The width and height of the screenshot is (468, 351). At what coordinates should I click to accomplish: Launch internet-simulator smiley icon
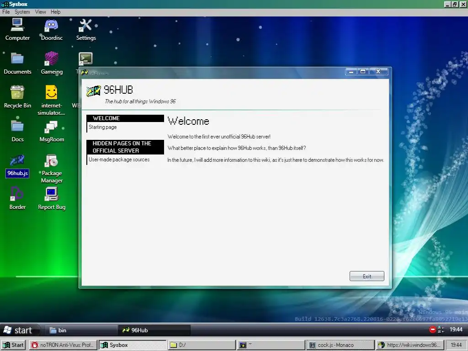tap(51, 100)
